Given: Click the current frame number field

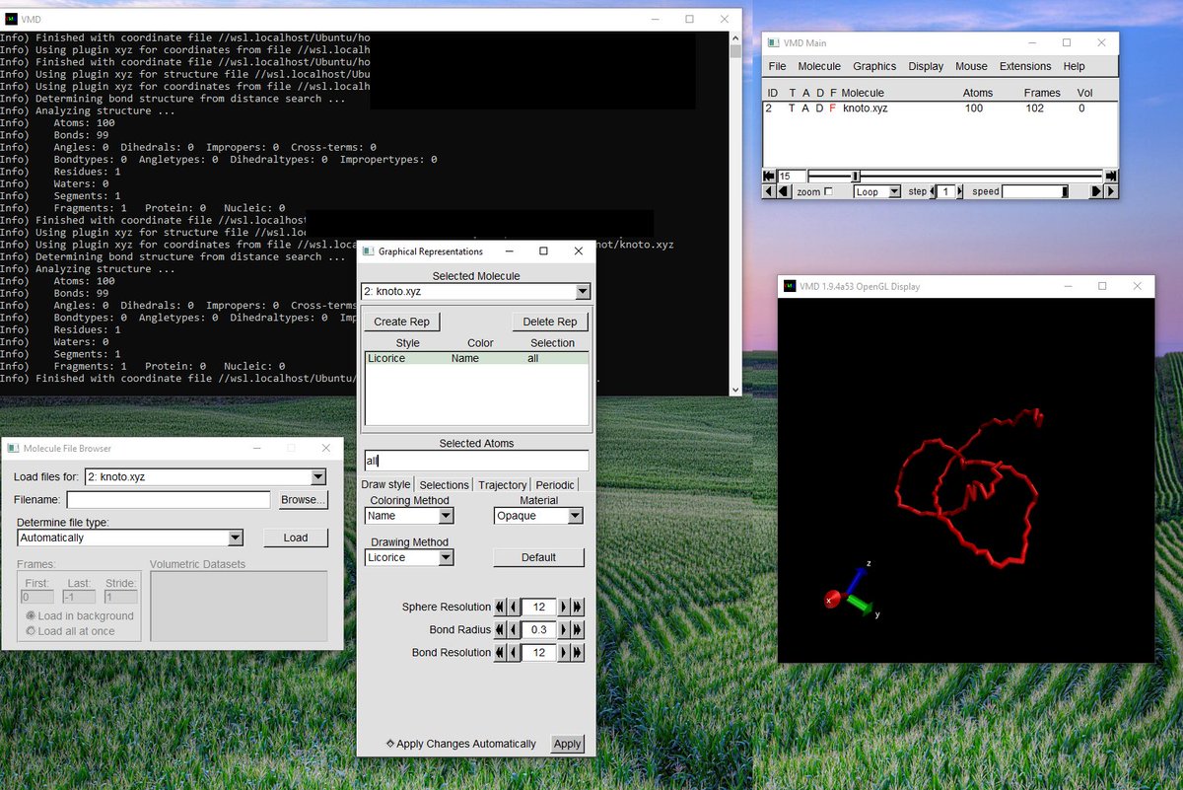Looking at the screenshot, I should [x=792, y=176].
